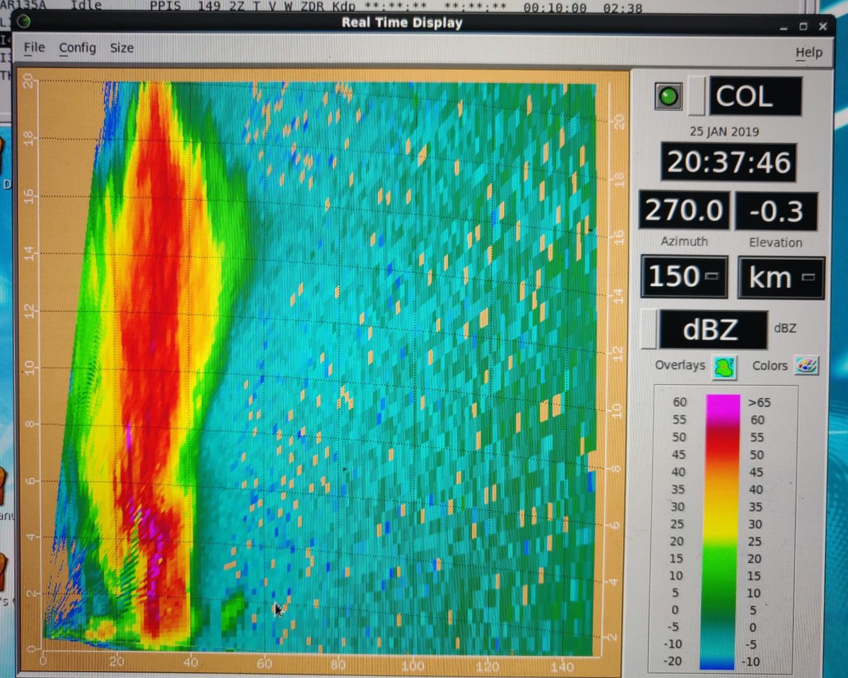Open the File menu
The height and width of the screenshot is (678, 848).
tap(34, 47)
